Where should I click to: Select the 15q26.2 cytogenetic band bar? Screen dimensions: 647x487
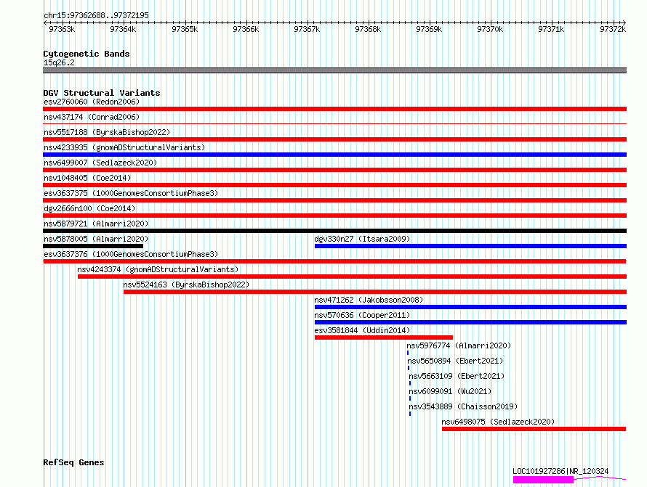(x=334, y=70)
